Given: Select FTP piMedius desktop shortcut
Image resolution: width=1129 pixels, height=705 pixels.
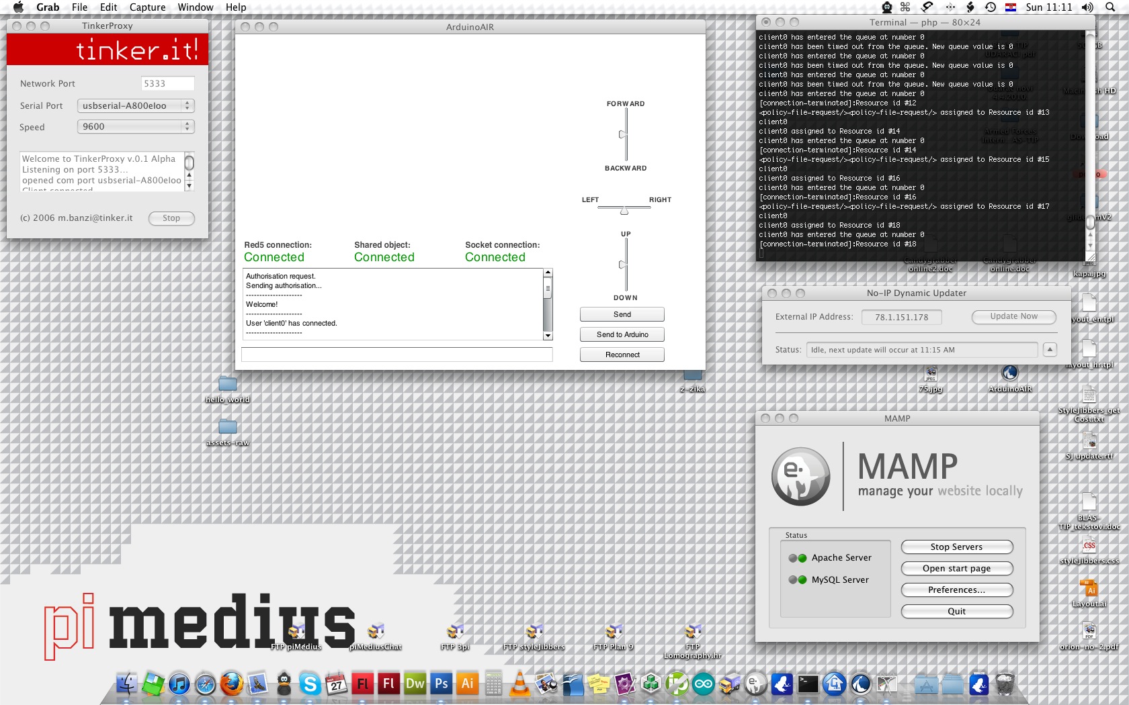Looking at the screenshot, I should (x=296, y=637).
